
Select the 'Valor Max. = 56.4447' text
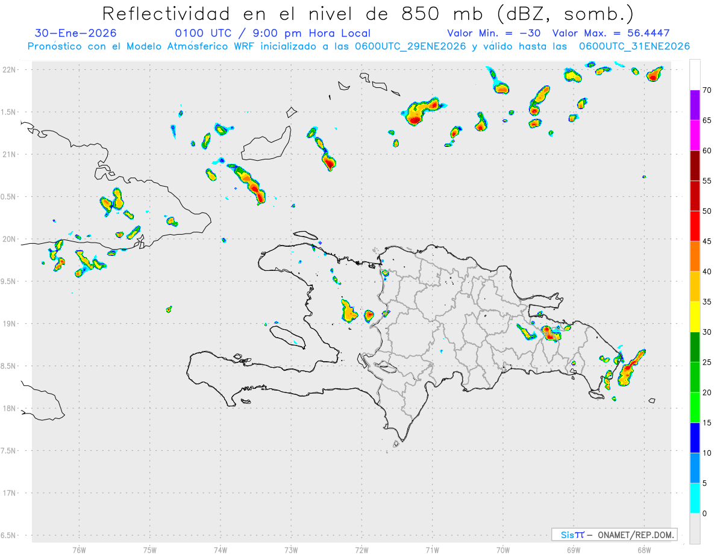(611, 33)
